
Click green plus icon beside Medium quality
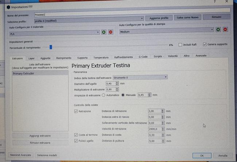click(218, 30)
